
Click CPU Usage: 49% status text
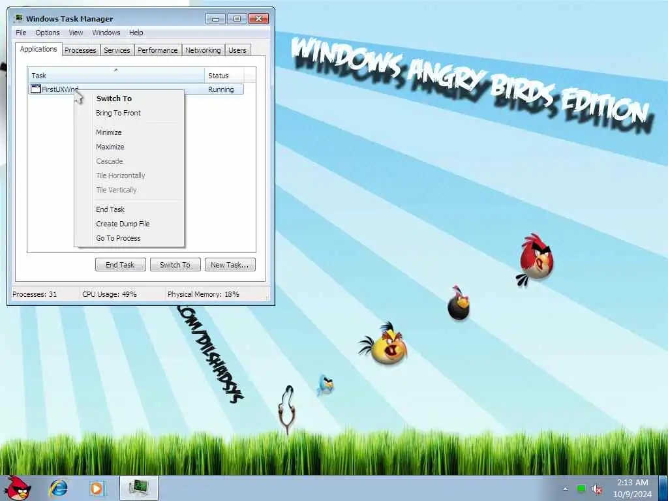coord(110,294)
